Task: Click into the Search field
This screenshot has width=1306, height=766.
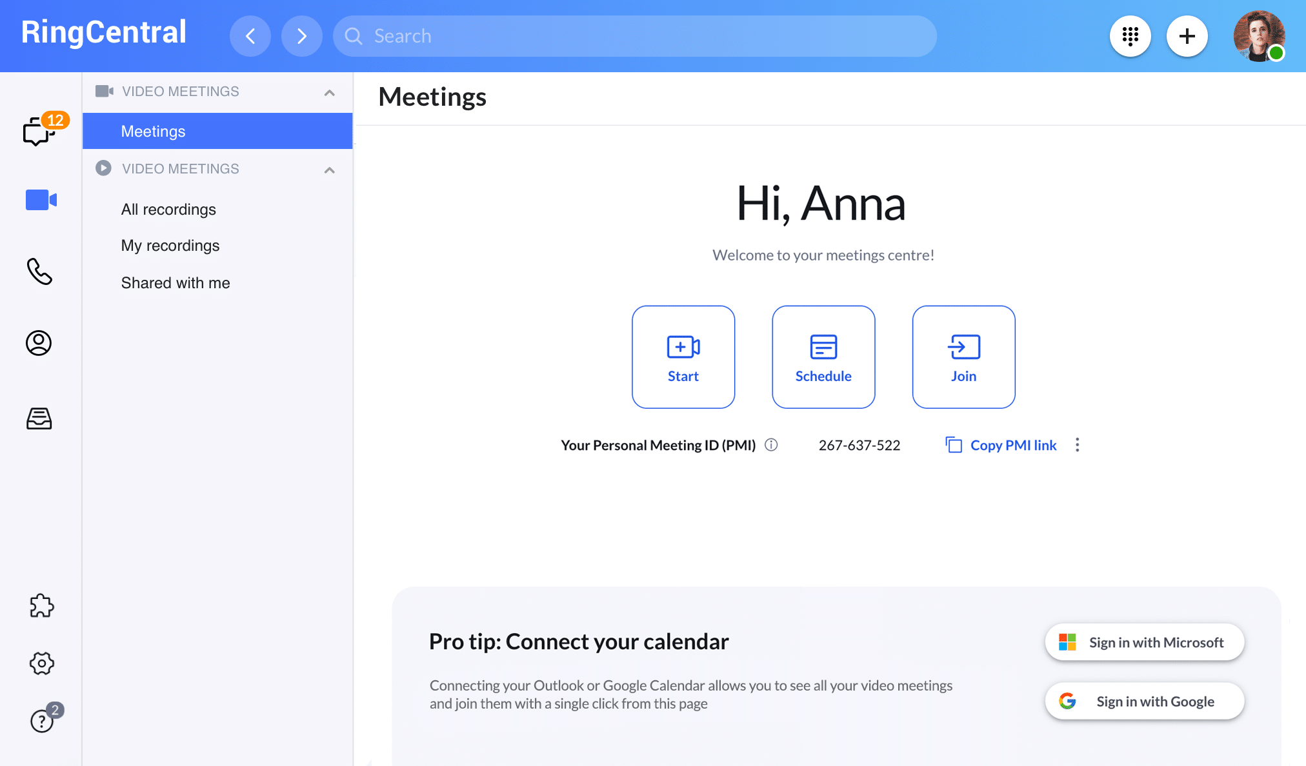Action: click(x=635, y=36)
